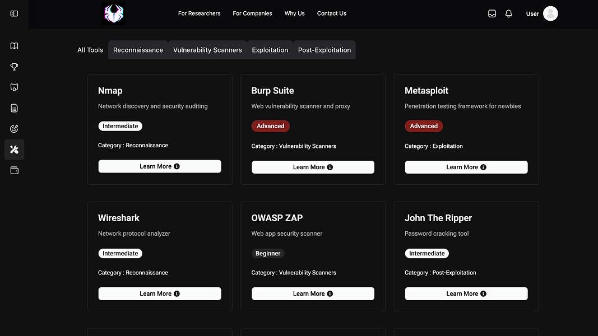Click the Advanced badge on Metasploit
598x336 pixels.
tap(424, 126)
